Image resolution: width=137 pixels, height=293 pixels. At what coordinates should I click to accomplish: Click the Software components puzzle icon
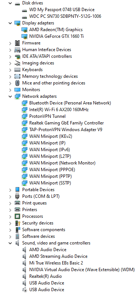[x=18, y=230]
